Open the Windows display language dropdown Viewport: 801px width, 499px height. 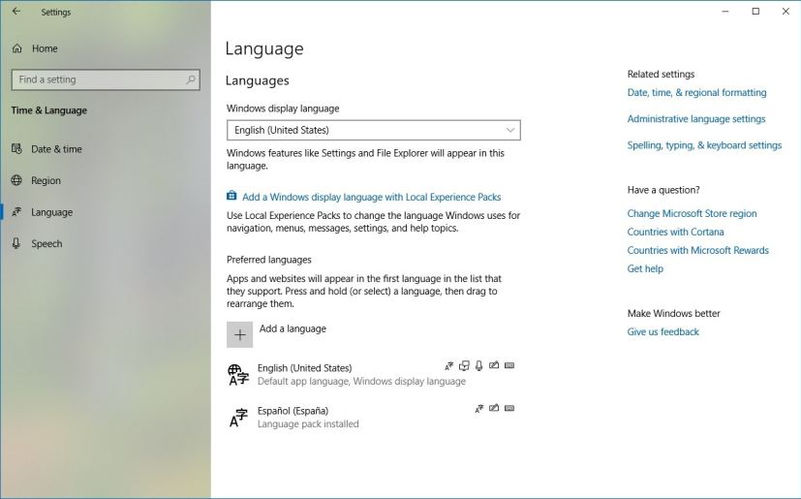point(374,130)
